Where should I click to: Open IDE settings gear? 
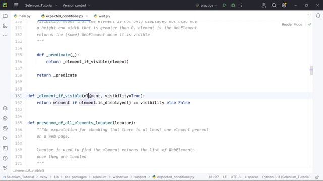(284, 5)
